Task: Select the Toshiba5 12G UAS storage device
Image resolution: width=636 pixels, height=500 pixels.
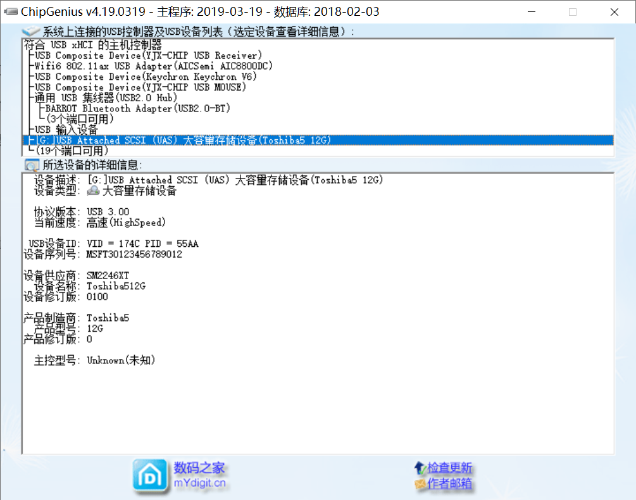Action: (x=184, y=141)
